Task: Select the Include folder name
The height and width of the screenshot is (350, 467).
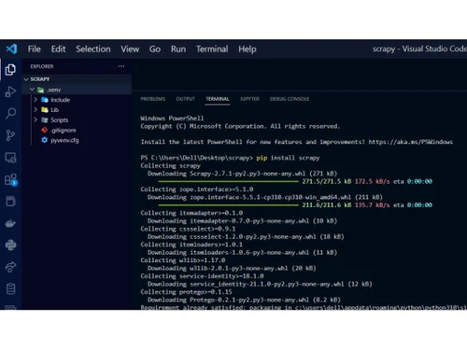Action: pos(61,100)
